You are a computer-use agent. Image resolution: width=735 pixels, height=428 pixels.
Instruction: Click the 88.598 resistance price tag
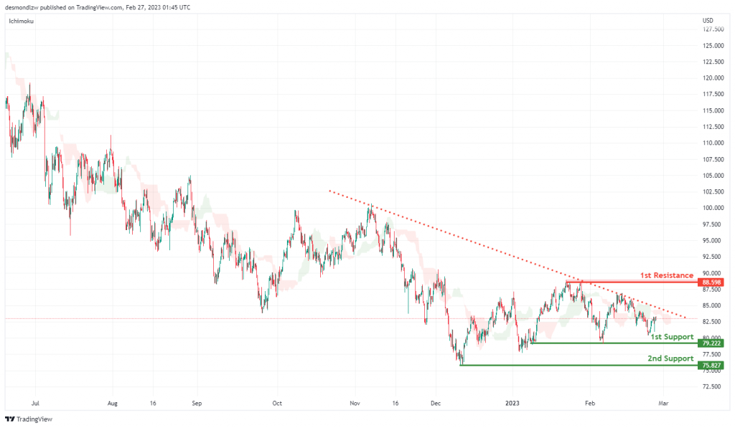click(711, 282)
